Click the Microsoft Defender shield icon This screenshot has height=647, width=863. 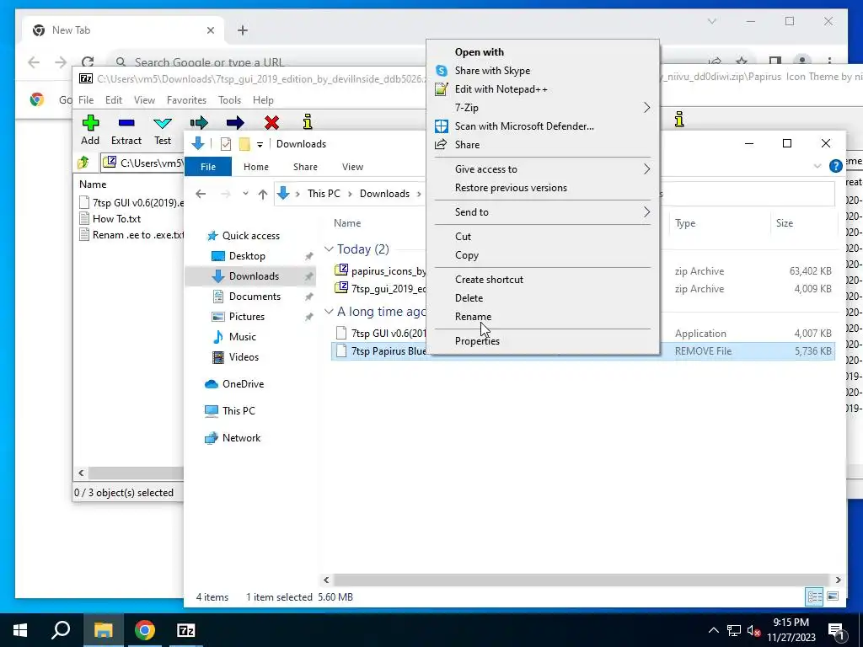[x=442, y=126]
